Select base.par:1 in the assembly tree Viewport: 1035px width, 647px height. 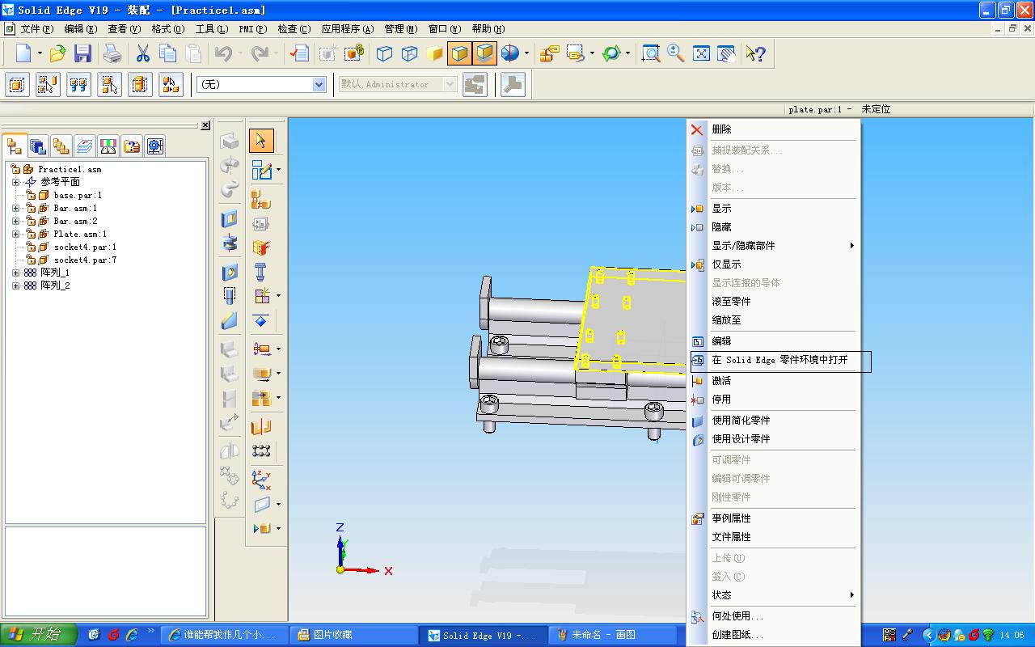pos(78,195)
